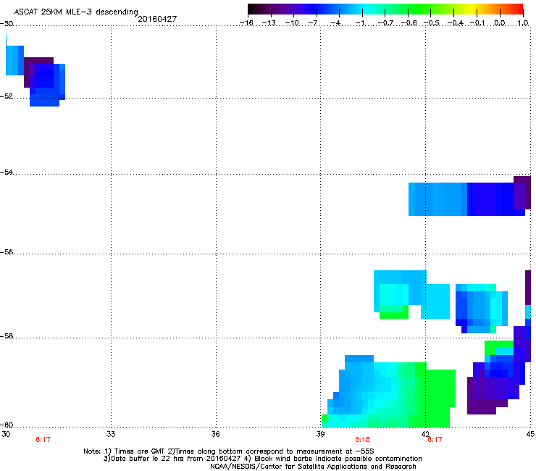
Task: Click the -1 colorbar label
Action: (359, 23)
